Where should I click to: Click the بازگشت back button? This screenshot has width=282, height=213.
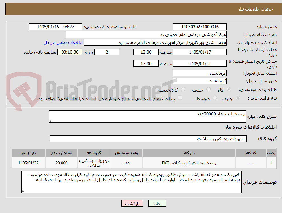[x=132, y=204]
